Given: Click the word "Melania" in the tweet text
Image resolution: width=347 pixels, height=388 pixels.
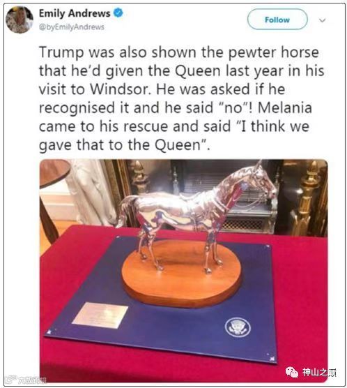Looking at the screenshot, I should [285, 107].
